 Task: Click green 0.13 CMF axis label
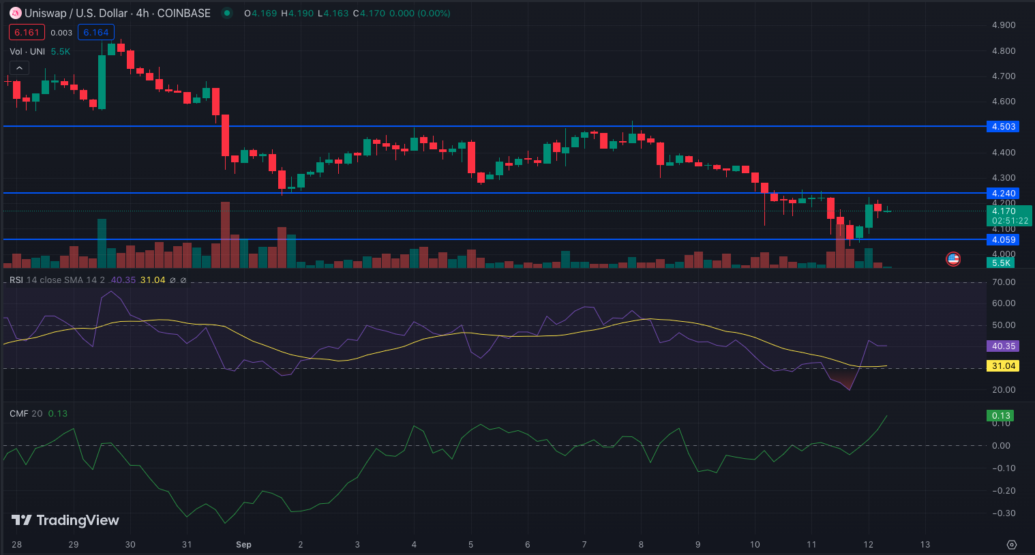[1000, 416]
